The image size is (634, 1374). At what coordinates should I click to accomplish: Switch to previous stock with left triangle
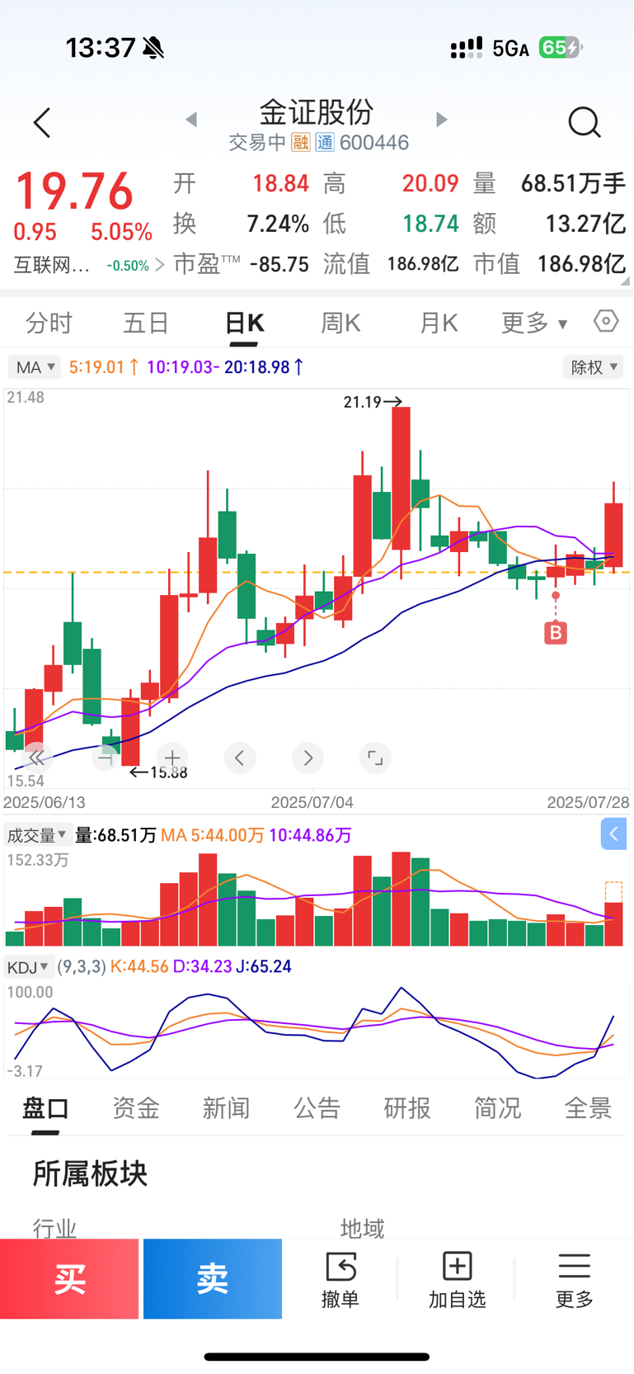[191, 120]
